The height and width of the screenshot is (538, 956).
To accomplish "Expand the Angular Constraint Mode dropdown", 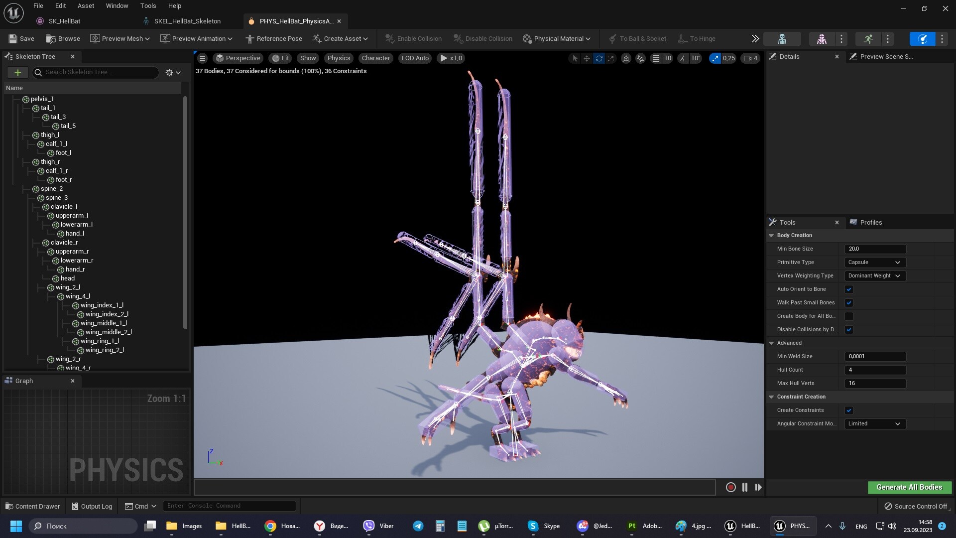I will [874, 423].
